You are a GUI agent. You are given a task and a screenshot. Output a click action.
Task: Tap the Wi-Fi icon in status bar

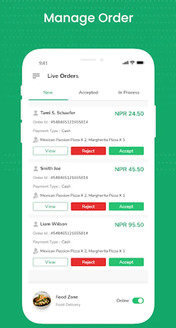click(x=132, y=62)
